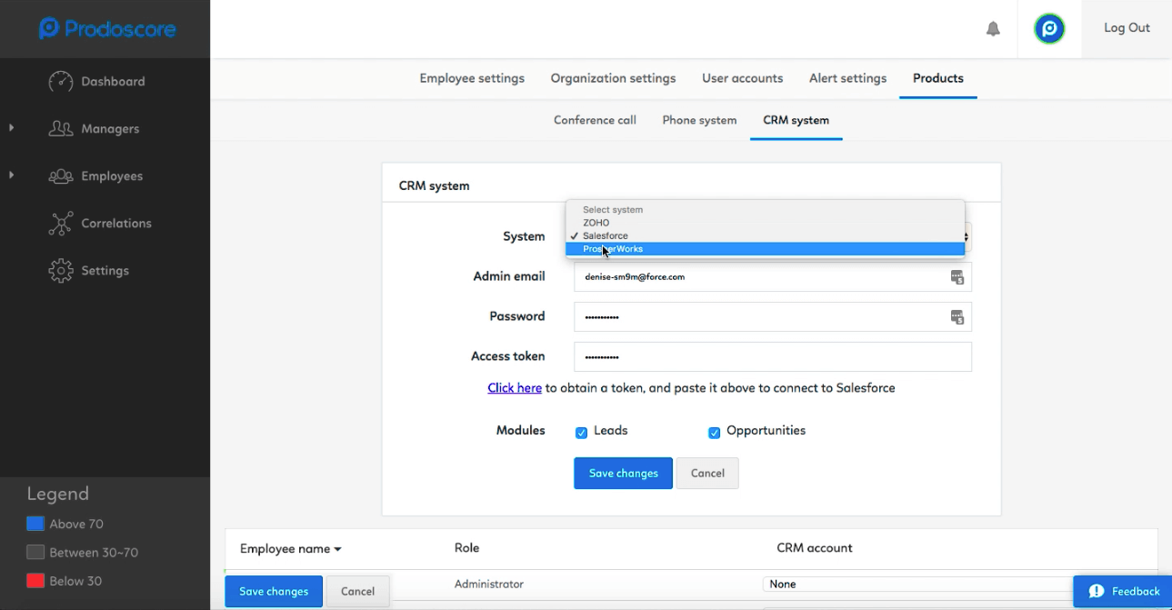Image resolution: width=1172 pixels, height=610 pixels.
Task: Click the Correlations network icon
Action: [61, 224]
